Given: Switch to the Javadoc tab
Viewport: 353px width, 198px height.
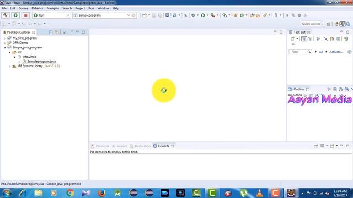Looking at the screenshot, I should (120, 146).
